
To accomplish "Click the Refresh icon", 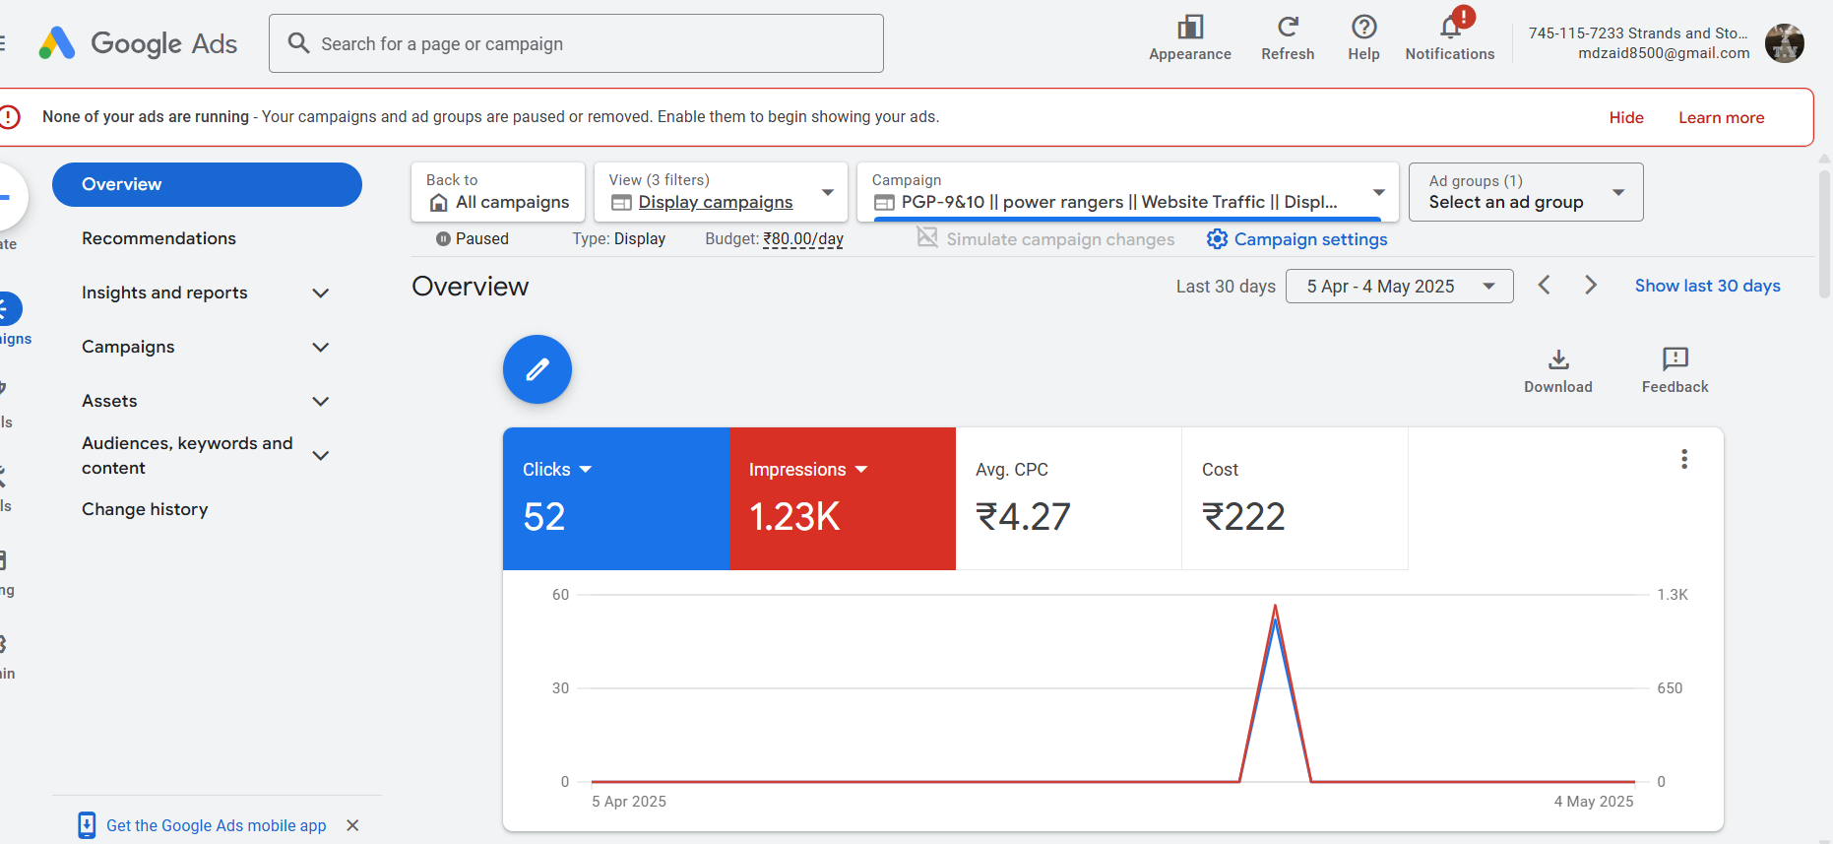I will tap(1288, 28).
